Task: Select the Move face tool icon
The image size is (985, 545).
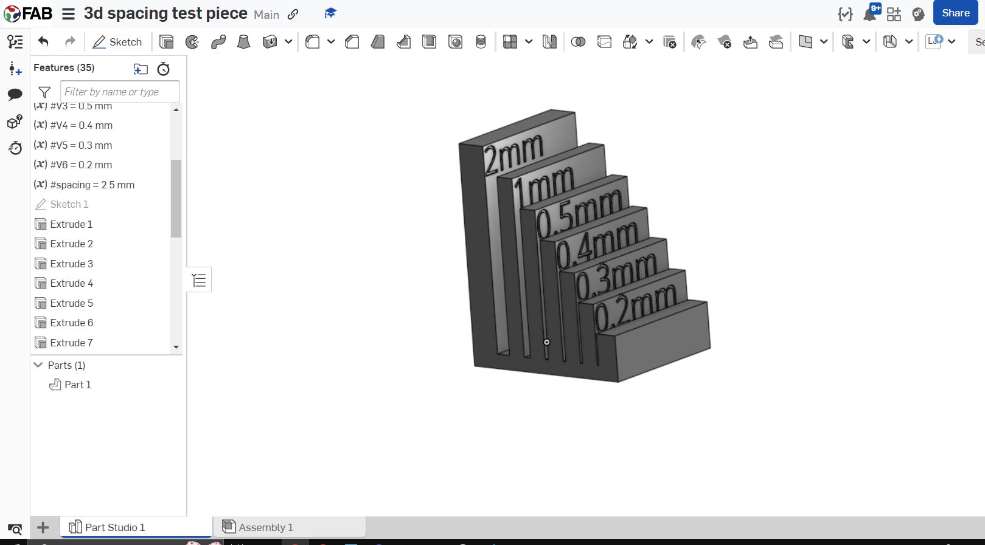Action: point(750,42)
